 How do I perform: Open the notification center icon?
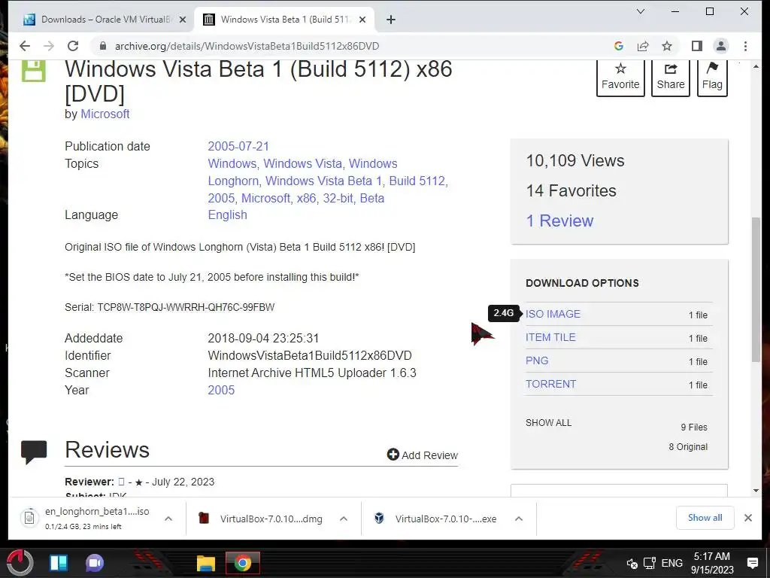752,563
